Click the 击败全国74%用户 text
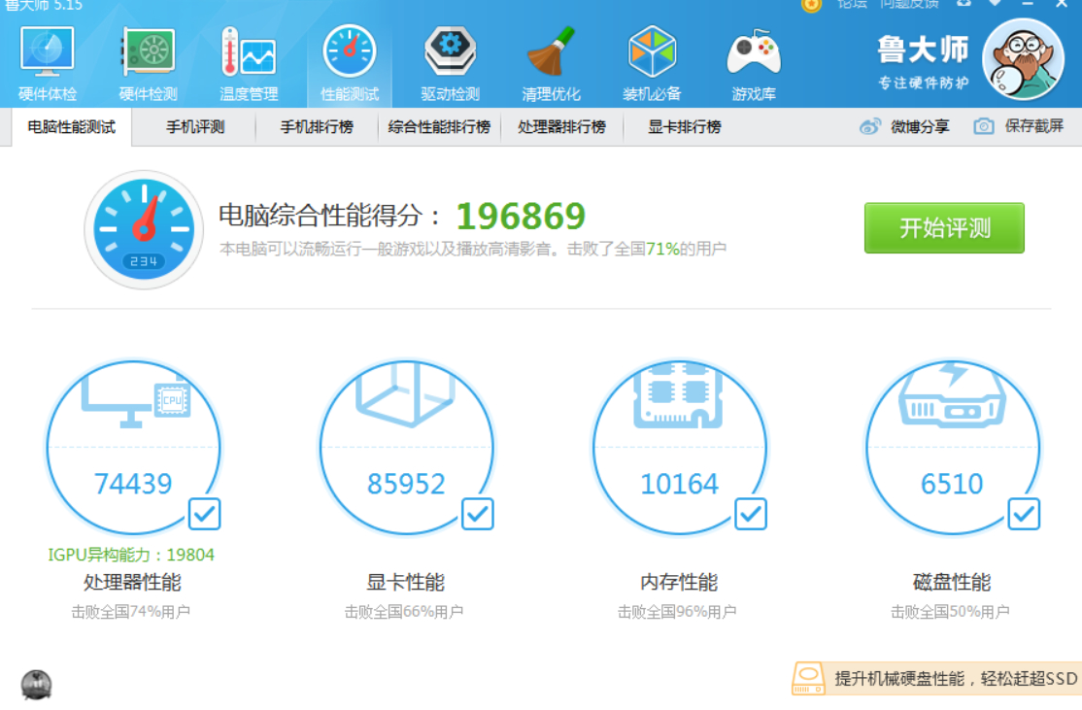Viewport: 1082px width, 710px height. 131,612
